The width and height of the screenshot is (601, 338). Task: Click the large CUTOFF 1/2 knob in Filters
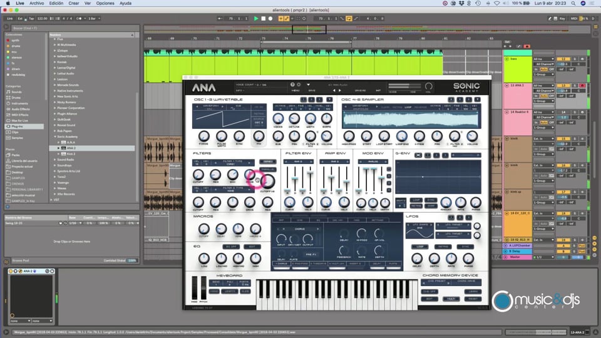(x=267, y=181)
